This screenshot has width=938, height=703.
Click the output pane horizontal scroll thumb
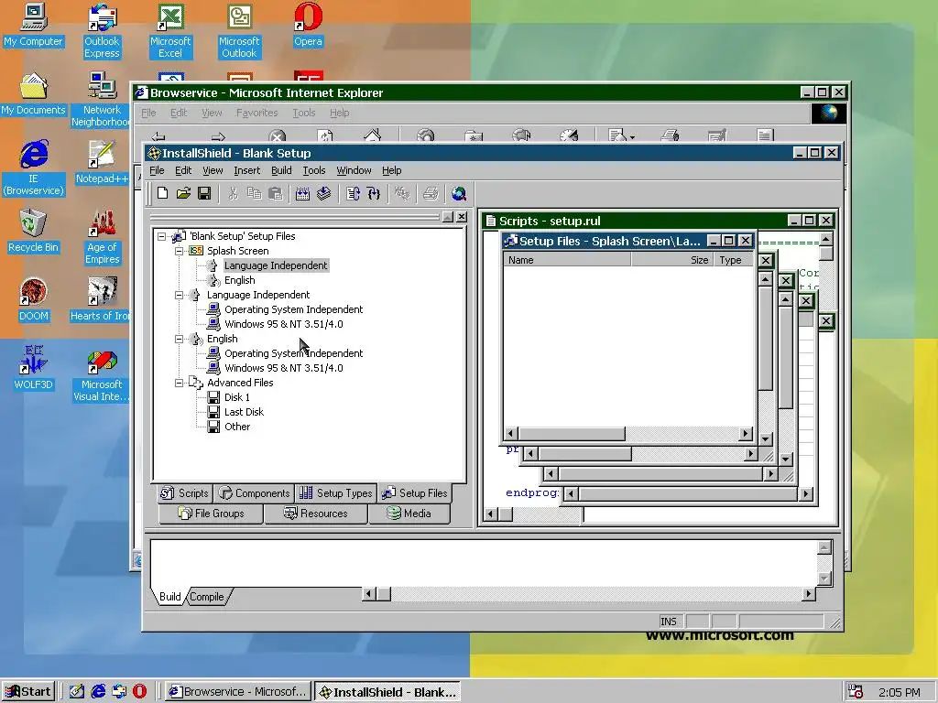click(x=384, y=594)
